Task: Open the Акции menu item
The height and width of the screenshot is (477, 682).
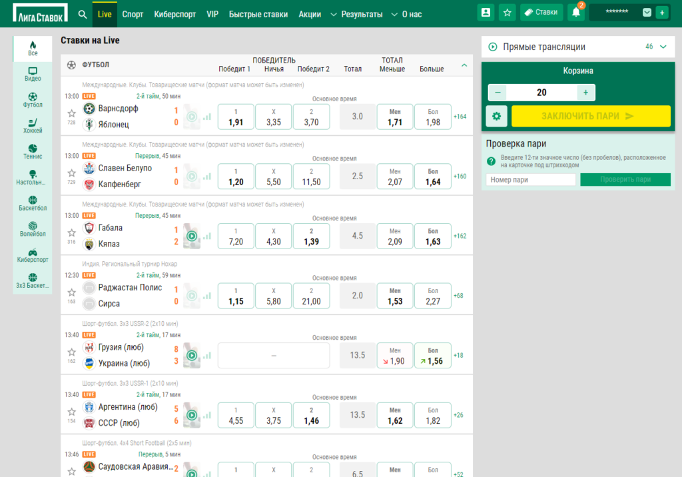Action: pyautogui.click(x=310, y=15)
